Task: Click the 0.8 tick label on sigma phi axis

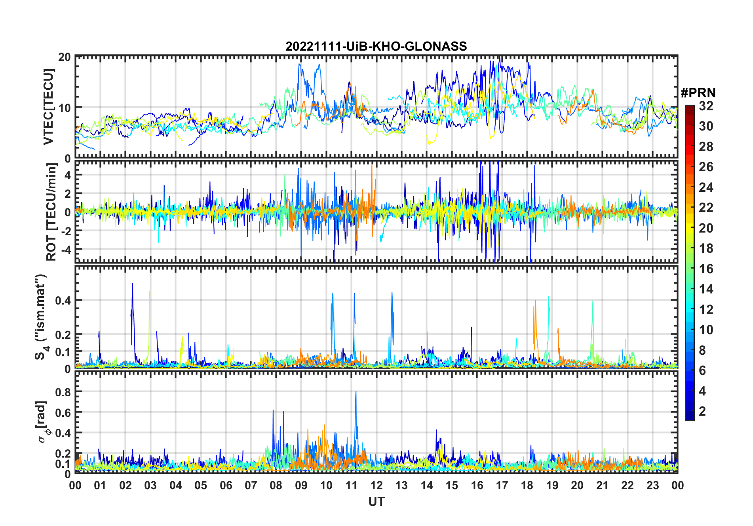Action: coord(63,392)
